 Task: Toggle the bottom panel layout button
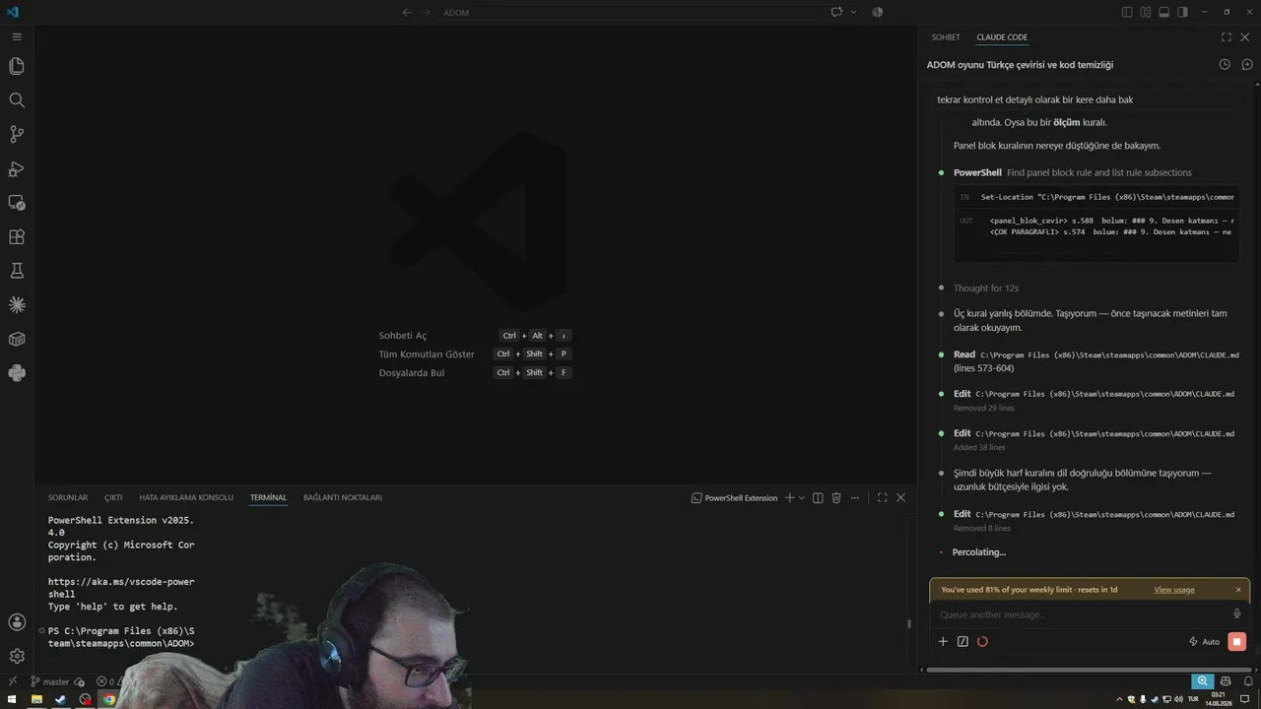tap(1163, 12)
